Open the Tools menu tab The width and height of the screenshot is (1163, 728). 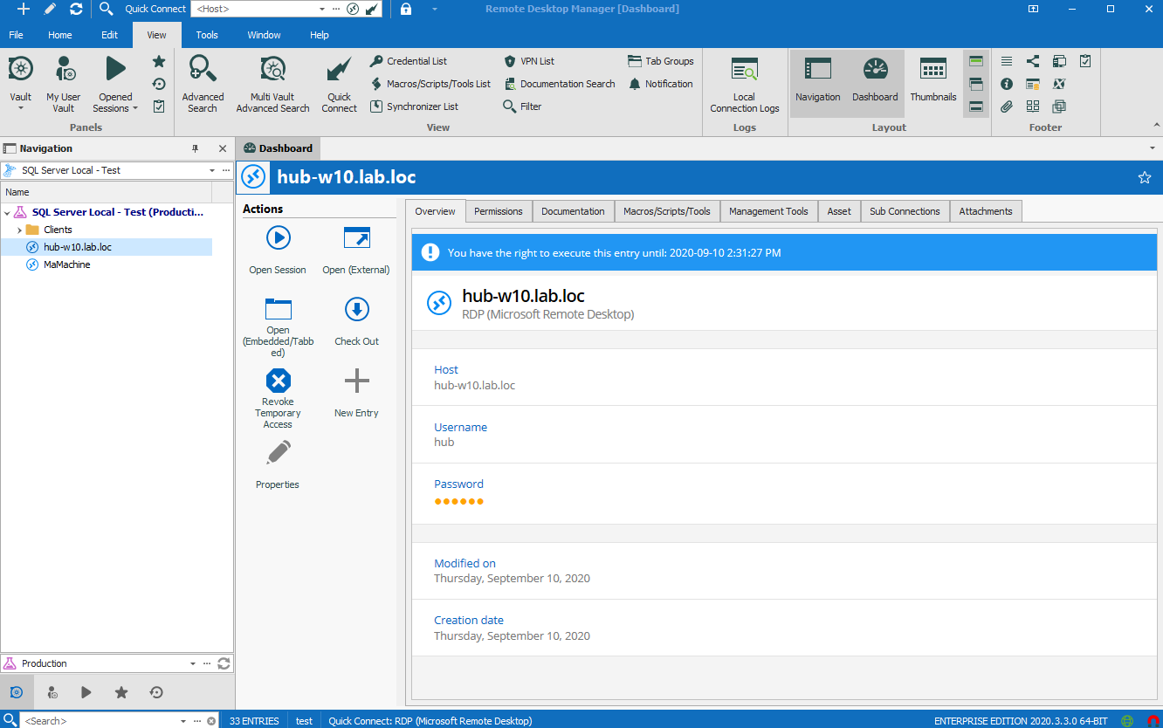tap(207, 35)
